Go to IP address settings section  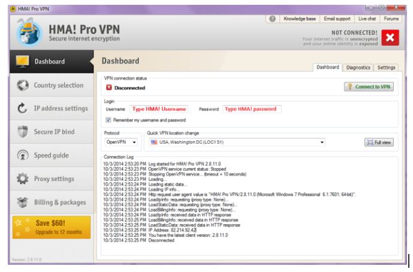(x=52, y=108)
